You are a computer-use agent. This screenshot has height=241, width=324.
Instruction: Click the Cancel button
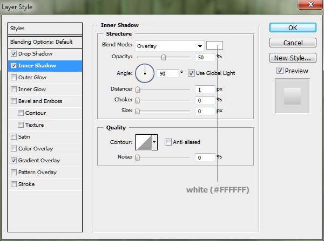pos(292,43)
